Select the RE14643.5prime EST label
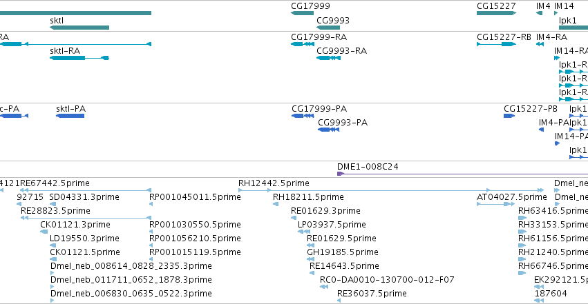This screenshot has height=304, width=588. [x=344, y=266]
